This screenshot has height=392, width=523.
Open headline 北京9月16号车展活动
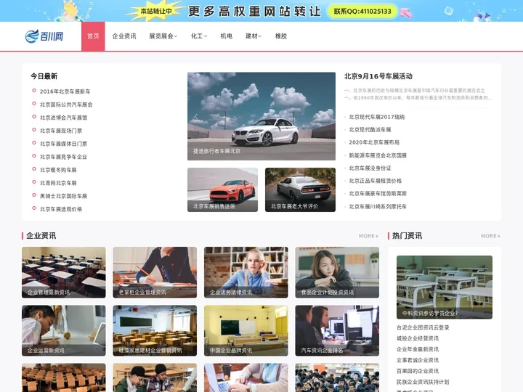[378, 76]
